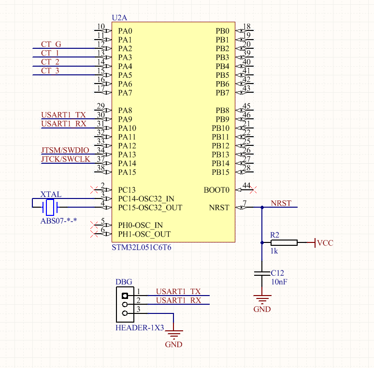Select the no-connect cross on BOOT0
Screen dimensions: 374x368
coord(253,190)
